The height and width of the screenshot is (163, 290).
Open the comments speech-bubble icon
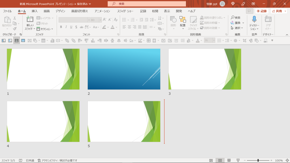coord(250,11)
